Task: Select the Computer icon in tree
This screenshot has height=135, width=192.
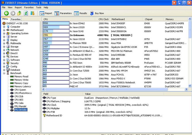Action: 8,27
